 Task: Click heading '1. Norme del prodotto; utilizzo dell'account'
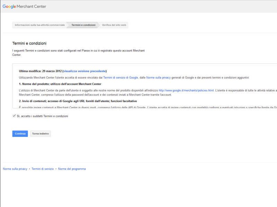(x=60, y=84)
